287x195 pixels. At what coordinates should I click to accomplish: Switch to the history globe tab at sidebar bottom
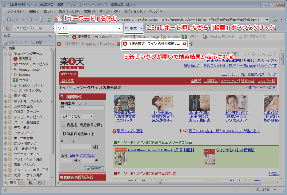40,183
